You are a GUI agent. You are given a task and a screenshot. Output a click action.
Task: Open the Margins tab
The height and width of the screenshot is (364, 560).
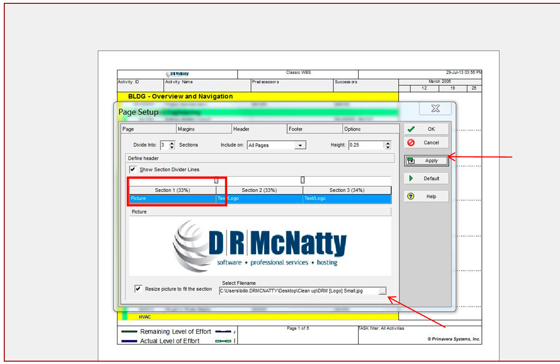point(204,129)
